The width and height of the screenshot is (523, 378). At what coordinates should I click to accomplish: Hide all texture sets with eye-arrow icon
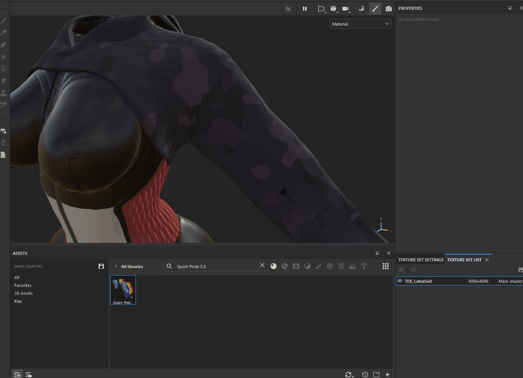401,270
